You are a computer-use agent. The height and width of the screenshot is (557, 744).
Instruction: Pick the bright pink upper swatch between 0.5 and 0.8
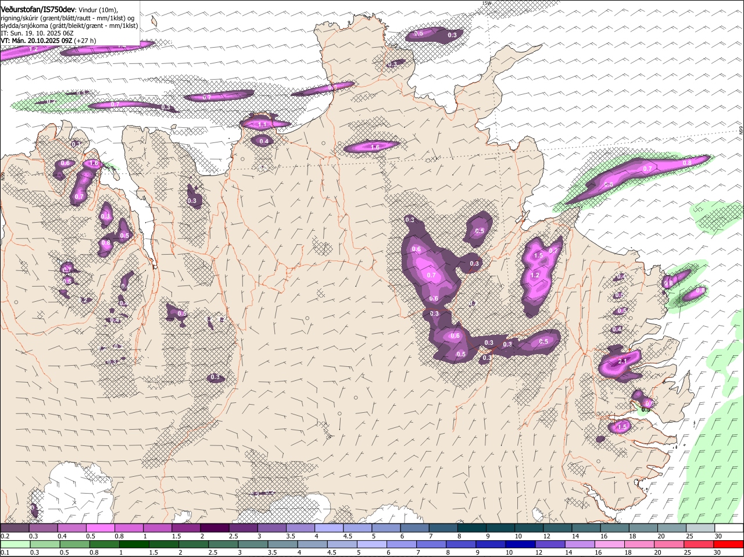tap(101, 528)
